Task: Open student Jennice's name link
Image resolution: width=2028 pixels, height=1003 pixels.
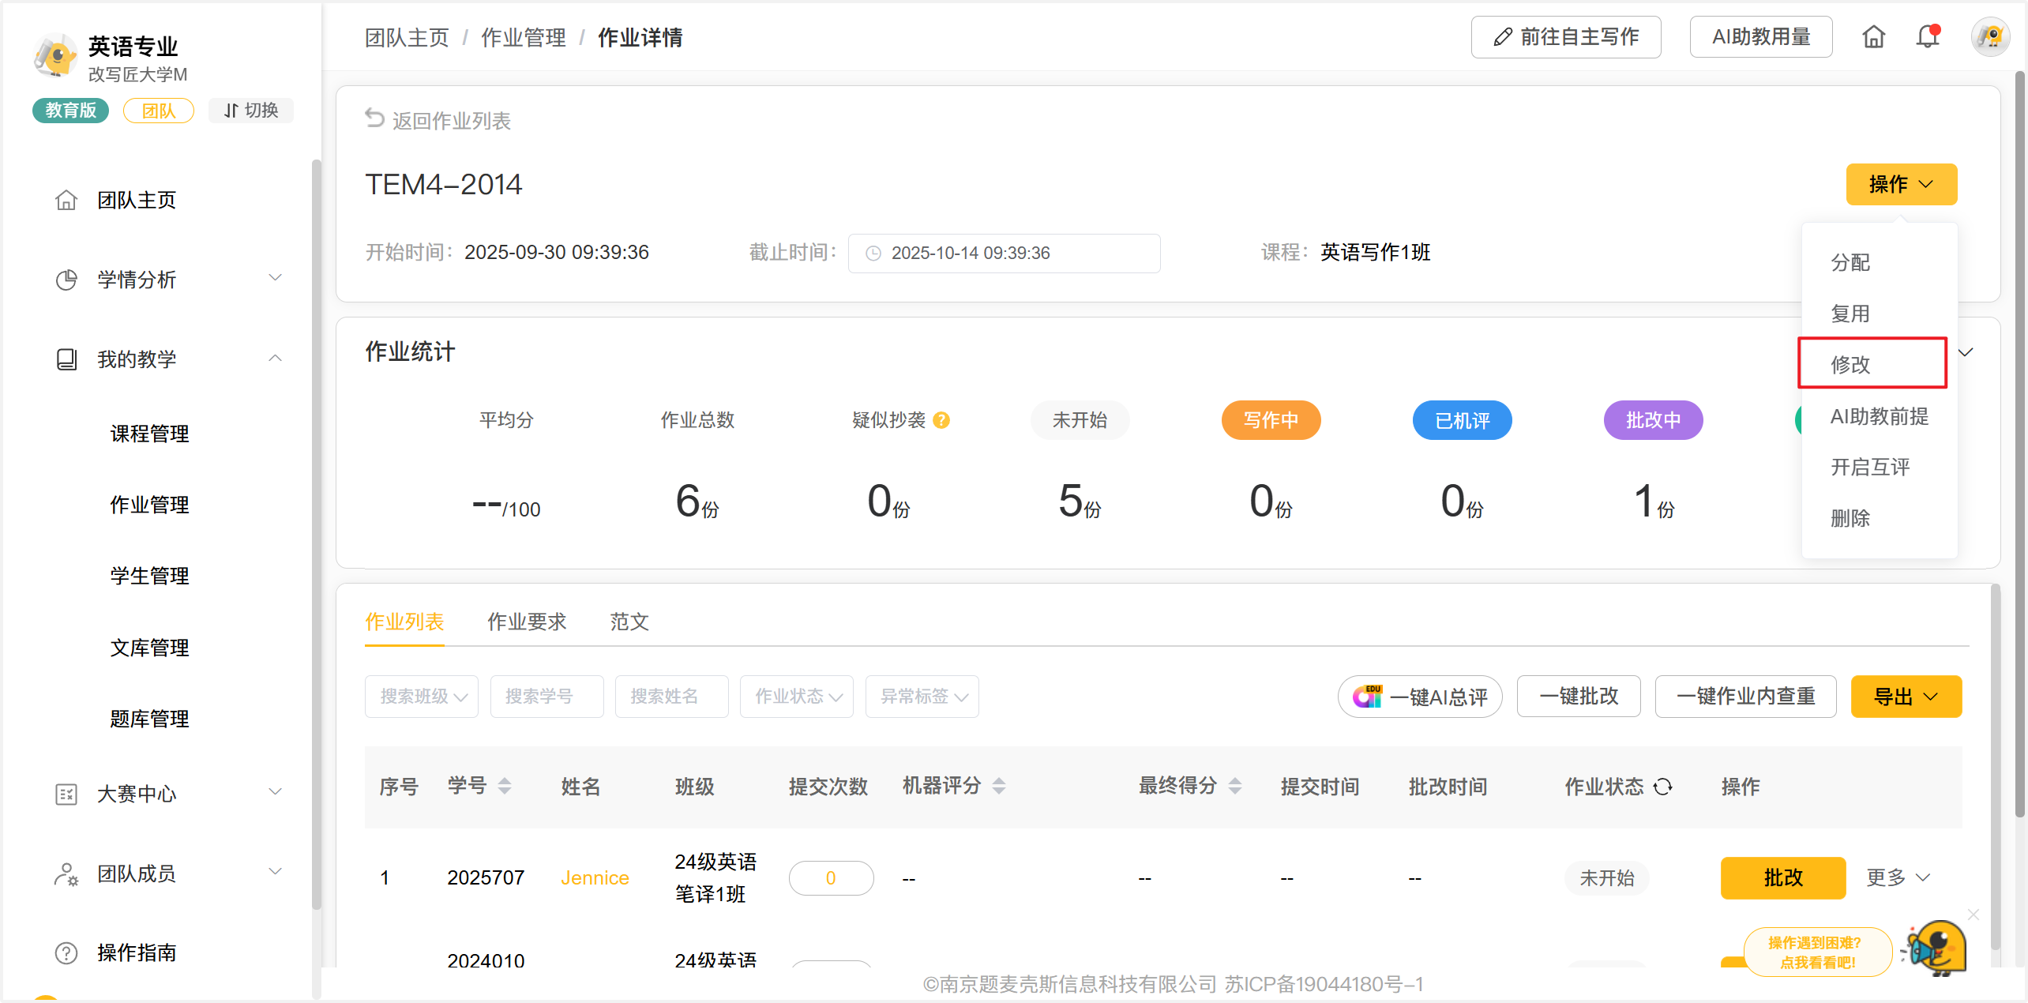Action: point(595,878)
